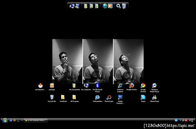Select the PhotoScape shortcut
The width and height of the screenshot is (196, 129).
[x=109, y=99]
